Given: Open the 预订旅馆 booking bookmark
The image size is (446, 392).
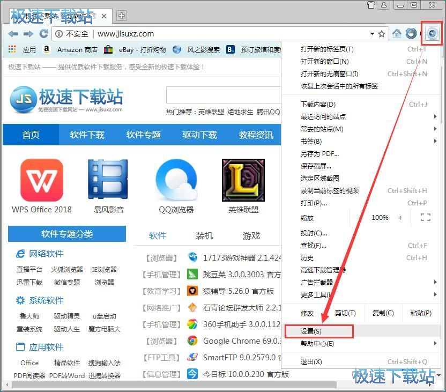Looking at the screenshot, I should pyautogui.click(x=254, y=49).
